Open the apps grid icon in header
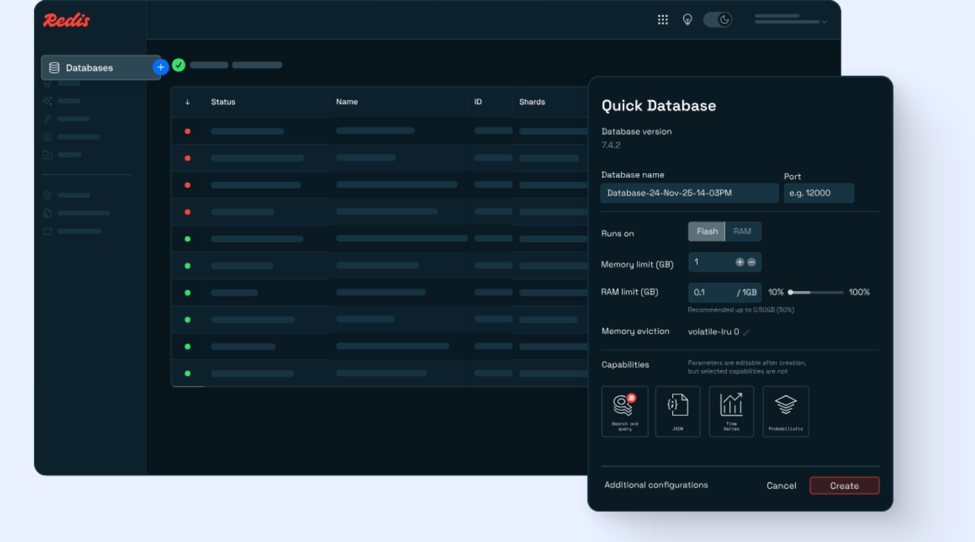Image resolution: width=975 pixels, height=542 pixels. coord(663,19)
